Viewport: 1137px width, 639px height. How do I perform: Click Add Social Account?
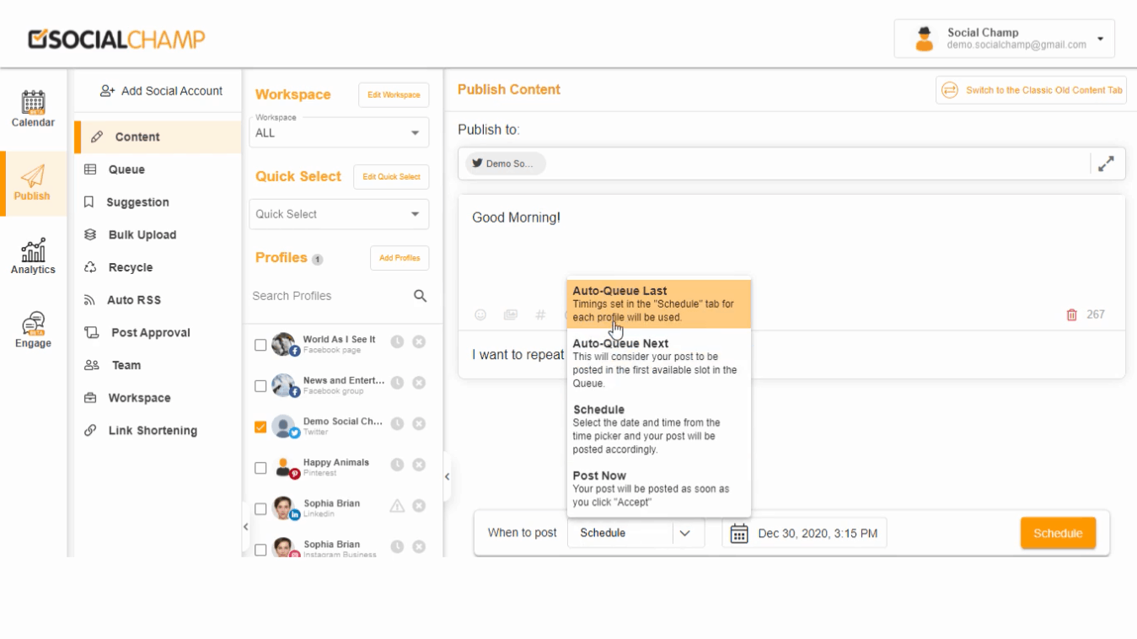(161, 91)
